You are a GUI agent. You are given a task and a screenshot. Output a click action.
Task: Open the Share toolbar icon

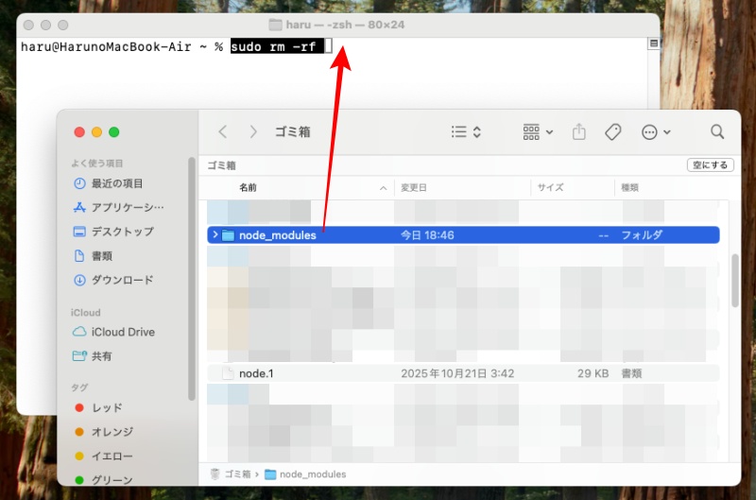(x=580, y=132)
